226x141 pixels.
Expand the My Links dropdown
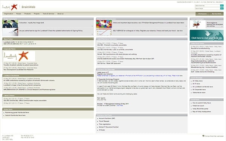pyautogui.click(x=197, y=2)
